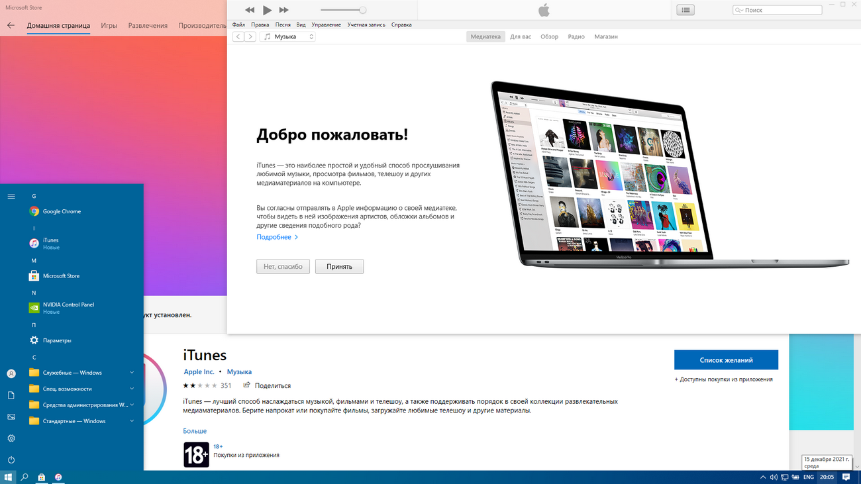Expand the Стандартные — Windows folder
Image resolution: width=861 pixels, height=484 pixels.
tap(83, 421)
